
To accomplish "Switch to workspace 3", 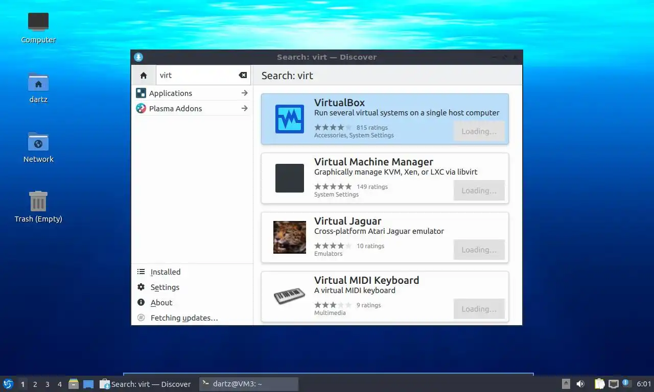I will tap(48, 384).
